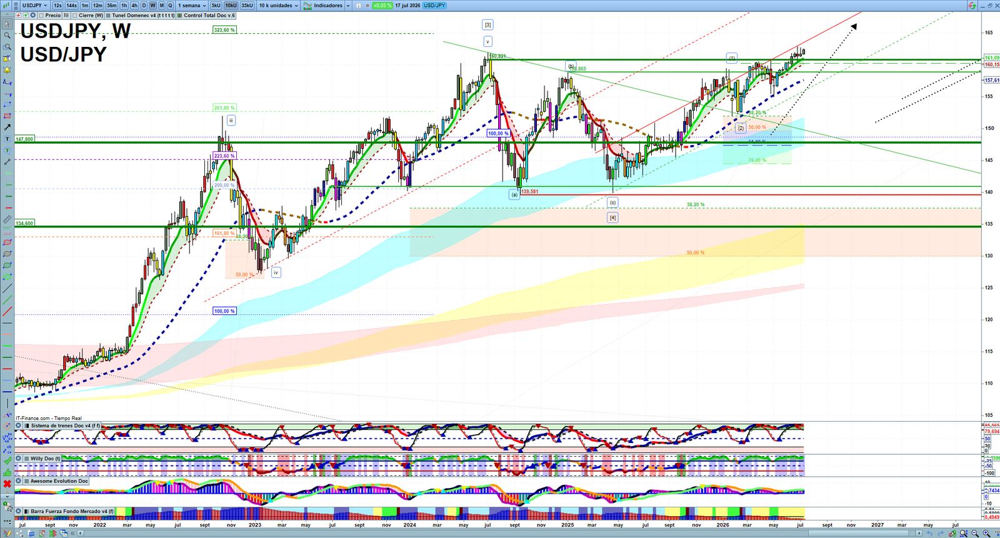Click the 35kU units button

tap(247, 5)
